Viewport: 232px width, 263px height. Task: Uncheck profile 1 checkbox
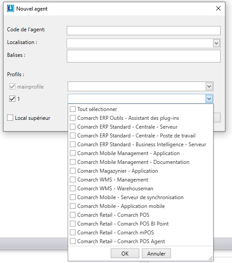point(12,99)
